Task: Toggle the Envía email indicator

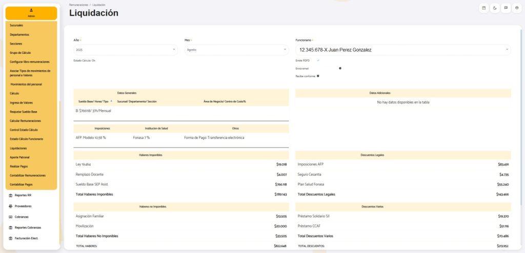Action: tap(340, 68)
